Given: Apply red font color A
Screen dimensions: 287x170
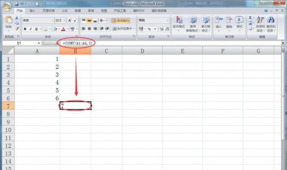Looking at the screenshot, I should (x=63, y=29).
